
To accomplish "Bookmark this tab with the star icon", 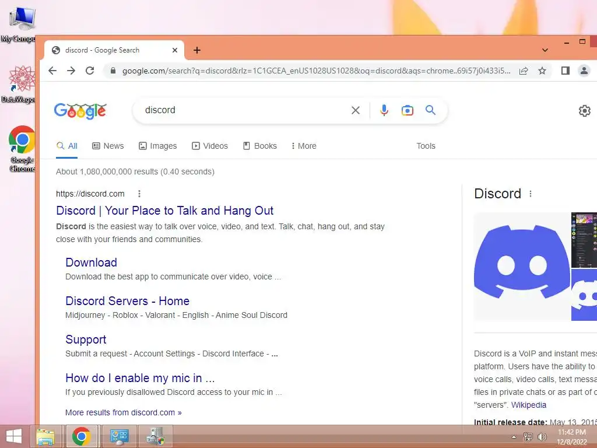I will 542,71.
